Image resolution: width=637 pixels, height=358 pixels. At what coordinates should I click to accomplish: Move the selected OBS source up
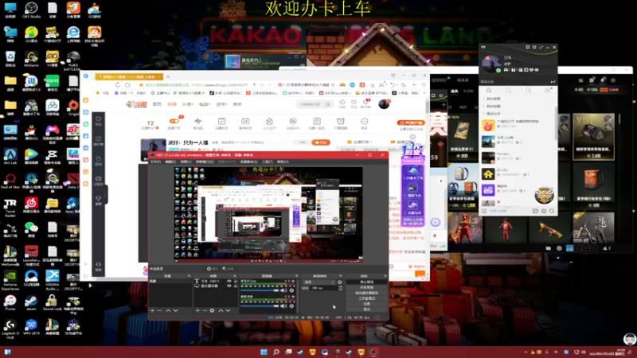(221, 310)
